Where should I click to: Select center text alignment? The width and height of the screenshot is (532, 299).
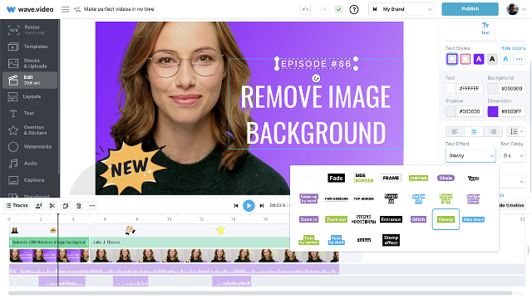(474, 131)
